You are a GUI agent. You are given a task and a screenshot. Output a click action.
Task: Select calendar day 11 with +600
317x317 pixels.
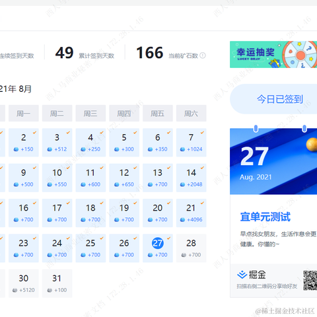(90, 178)
